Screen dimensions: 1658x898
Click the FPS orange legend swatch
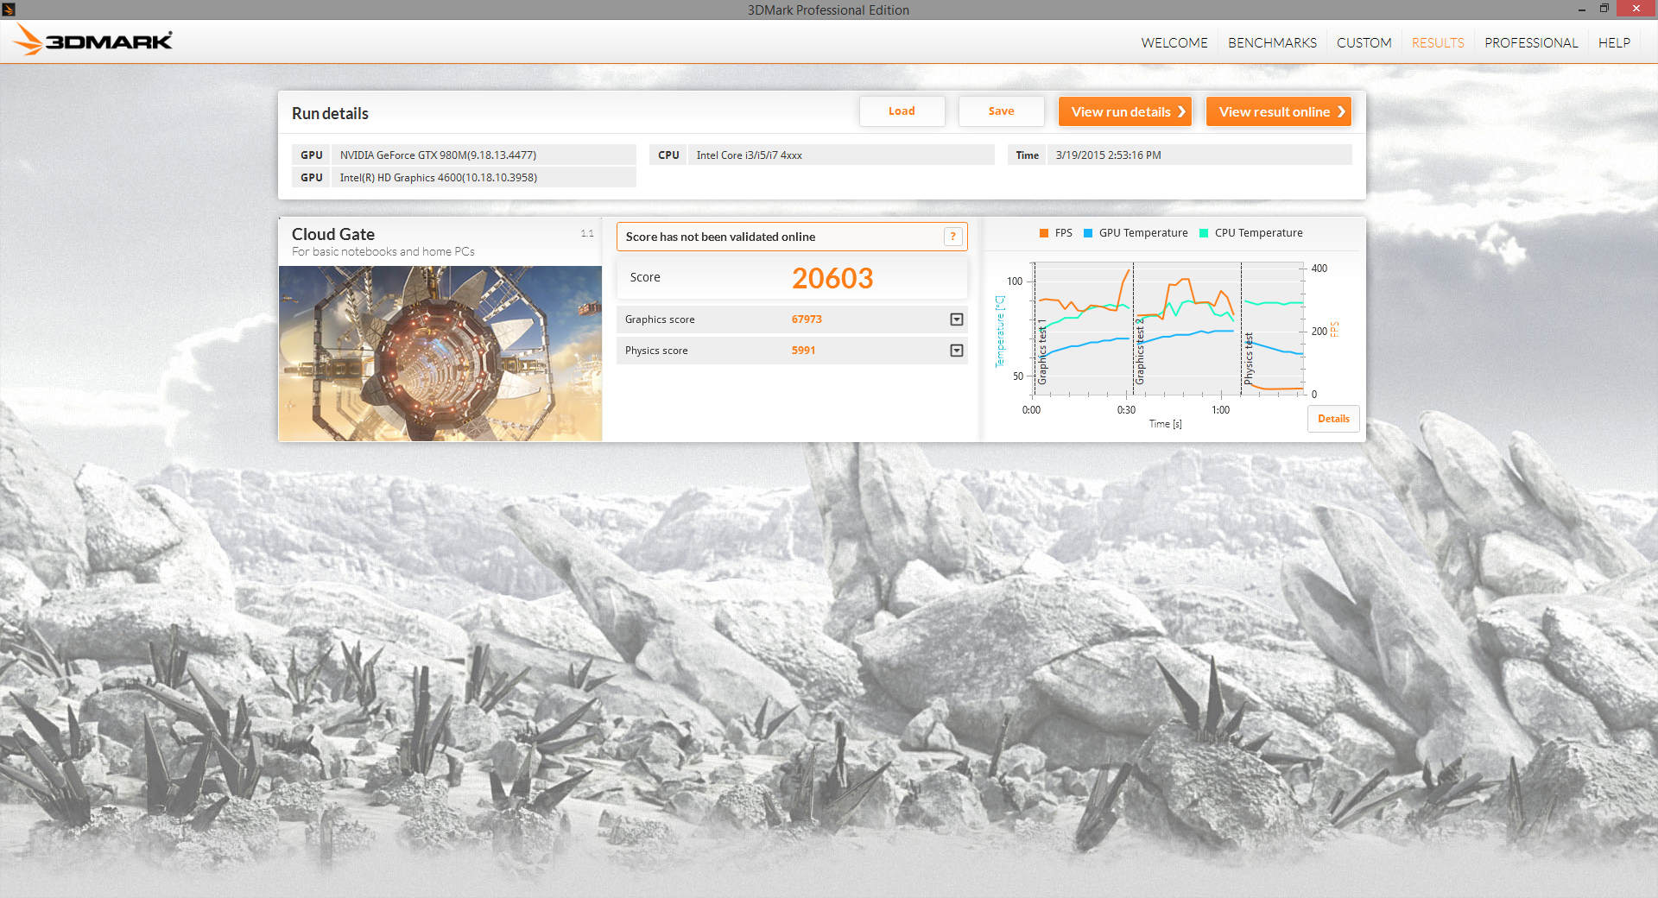pyautogui.click(x=1044, y=233)
